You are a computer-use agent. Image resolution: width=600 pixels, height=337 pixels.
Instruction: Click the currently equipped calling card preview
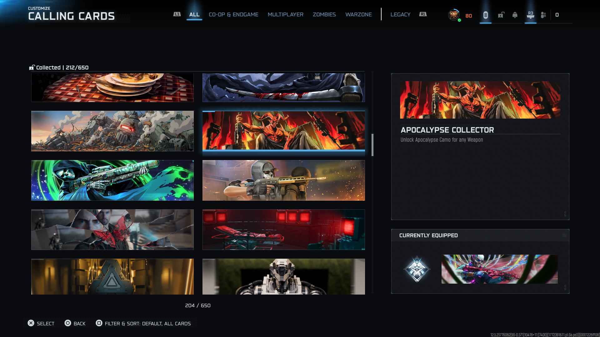point(499,269)
